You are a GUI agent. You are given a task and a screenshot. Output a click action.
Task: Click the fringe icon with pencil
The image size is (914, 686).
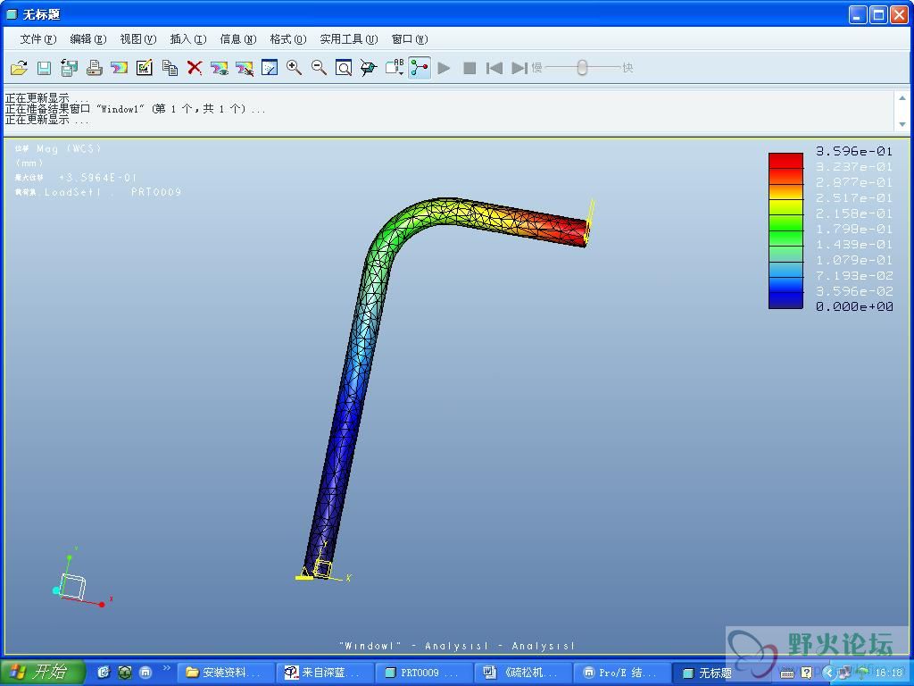(x=245, y=68)
